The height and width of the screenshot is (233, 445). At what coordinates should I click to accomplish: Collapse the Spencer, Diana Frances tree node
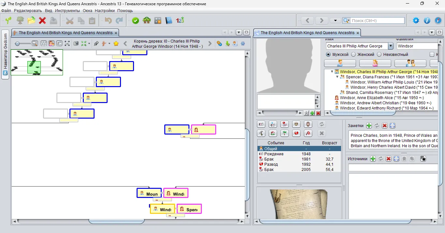pos(337,77)
